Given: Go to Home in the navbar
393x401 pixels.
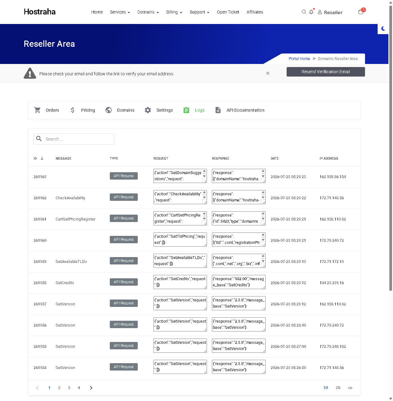Looking at the screenshot, I should click(97, 12).
